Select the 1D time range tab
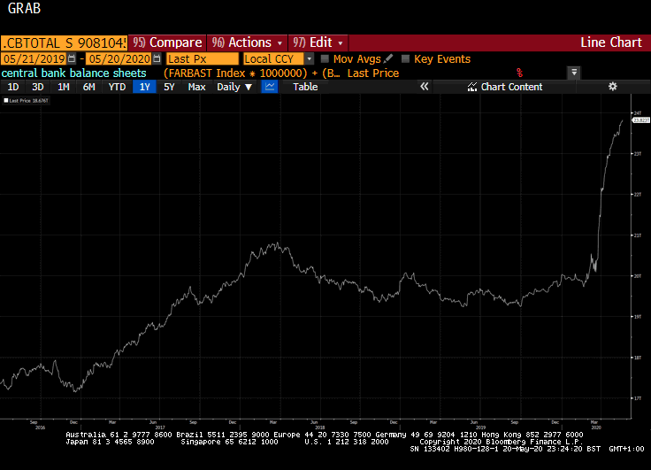This screenshot has width=651, height=470. pos(13,87)
